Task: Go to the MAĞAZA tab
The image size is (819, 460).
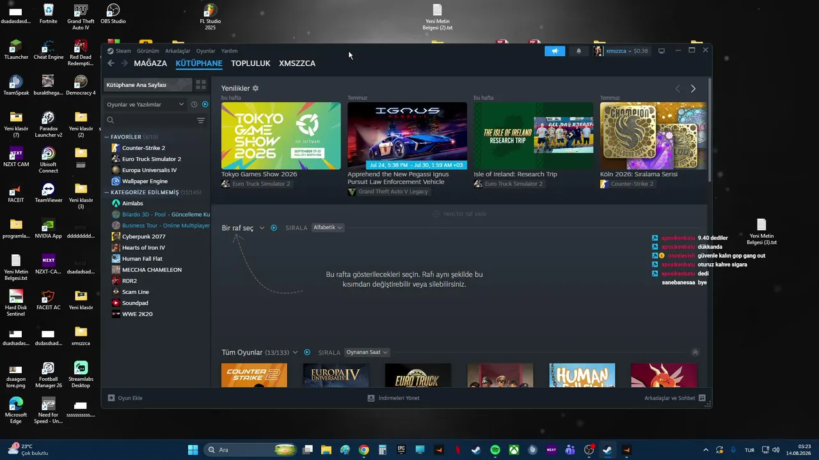Action: coord(150,63)
